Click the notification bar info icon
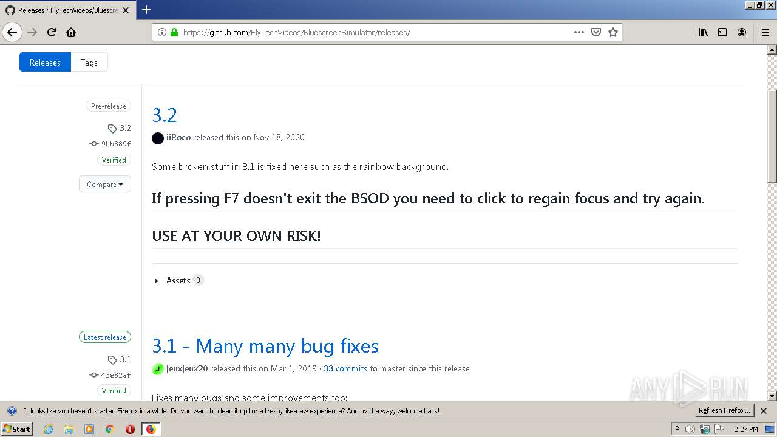Viewport: 777px width, 437px height. click(x=12, y=411)
